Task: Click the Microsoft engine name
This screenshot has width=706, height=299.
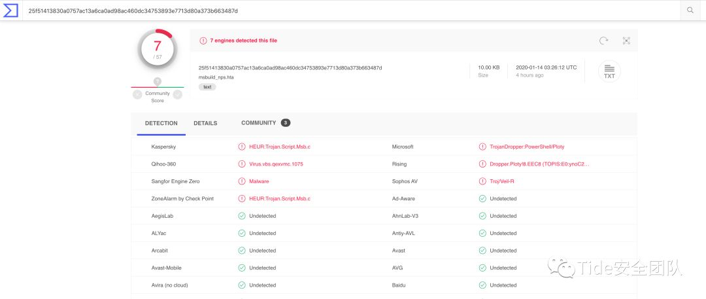Action: point(403,147)
